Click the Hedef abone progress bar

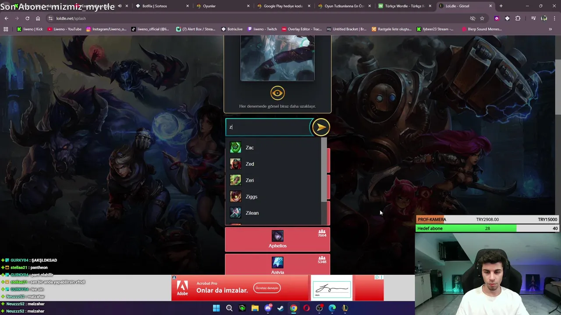[x=487, y=228]
